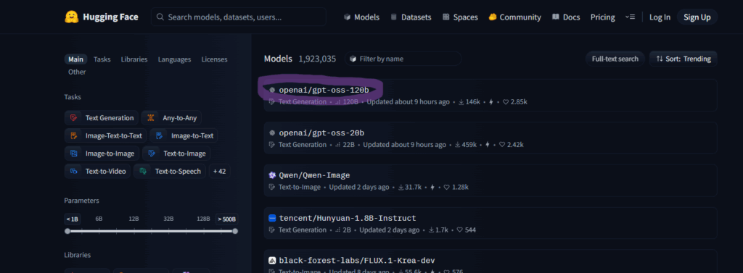Viewport: 743px width, 273px height.
Task: Click the Text Generation task icon
Action: click(73, 118)
